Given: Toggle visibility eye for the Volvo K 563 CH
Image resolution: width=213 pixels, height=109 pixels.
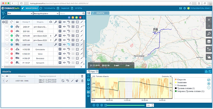Looking at the screenshot, I should (x=64, y=53).
